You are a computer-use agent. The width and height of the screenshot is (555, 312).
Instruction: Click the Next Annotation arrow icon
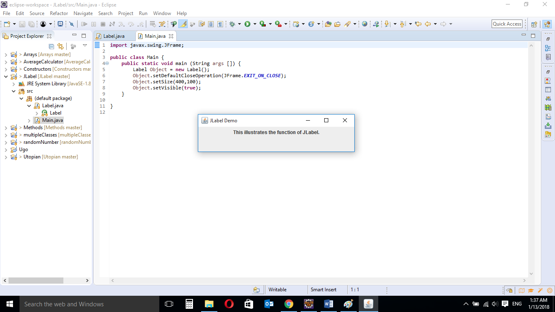[x=387, y=24]
